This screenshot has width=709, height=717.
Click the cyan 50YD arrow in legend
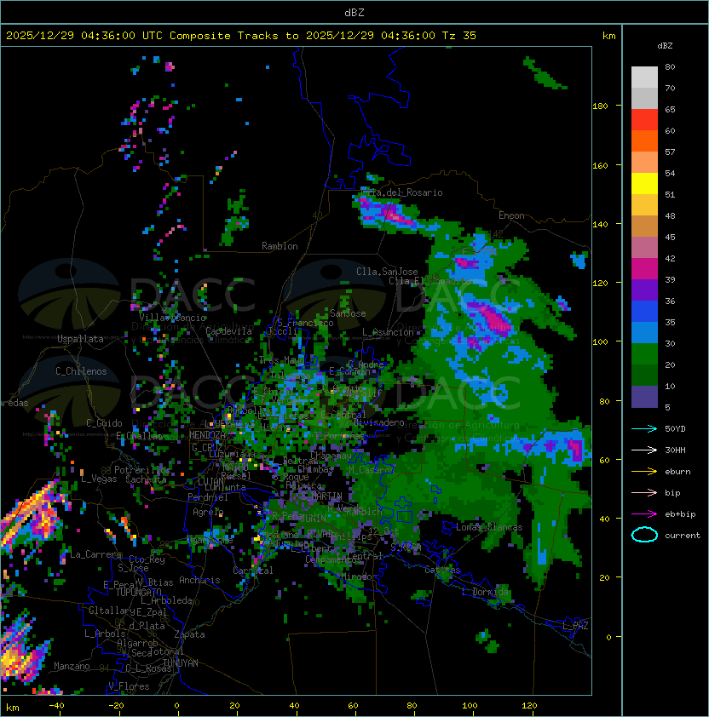point(644,429)
